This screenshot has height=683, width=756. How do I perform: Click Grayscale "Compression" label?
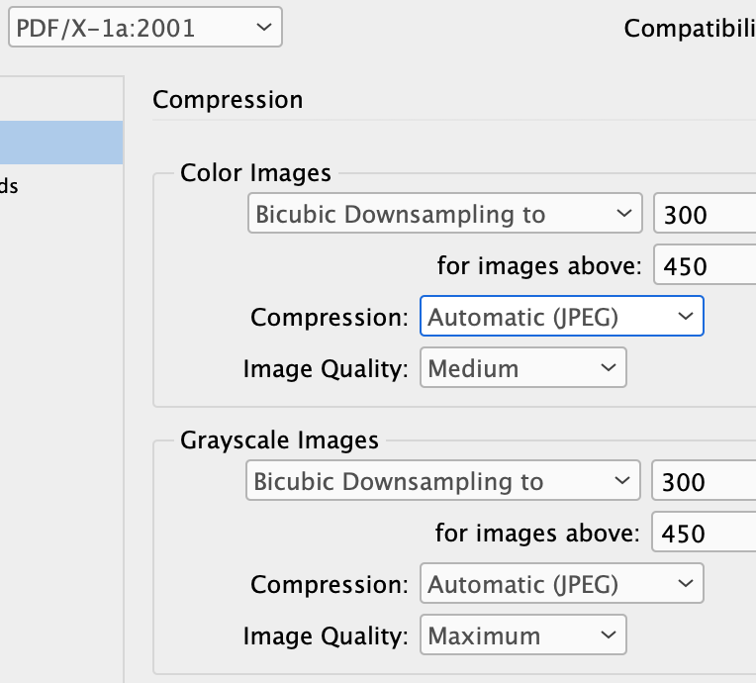[x=329, y=584]
